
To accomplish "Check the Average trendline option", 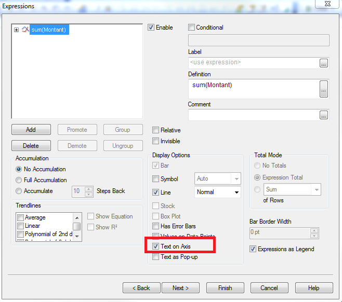I will (x=20, y=217).
